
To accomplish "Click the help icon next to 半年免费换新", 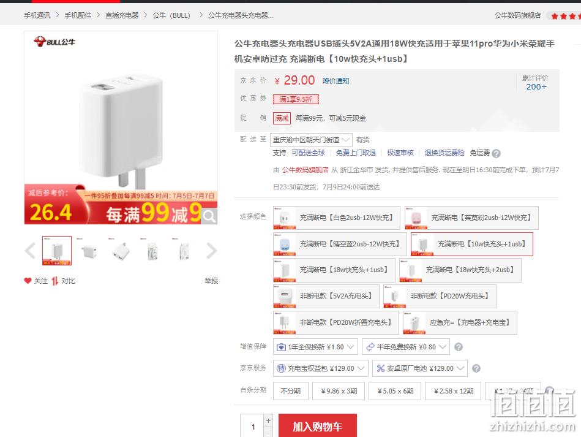I will coord(459,347).
